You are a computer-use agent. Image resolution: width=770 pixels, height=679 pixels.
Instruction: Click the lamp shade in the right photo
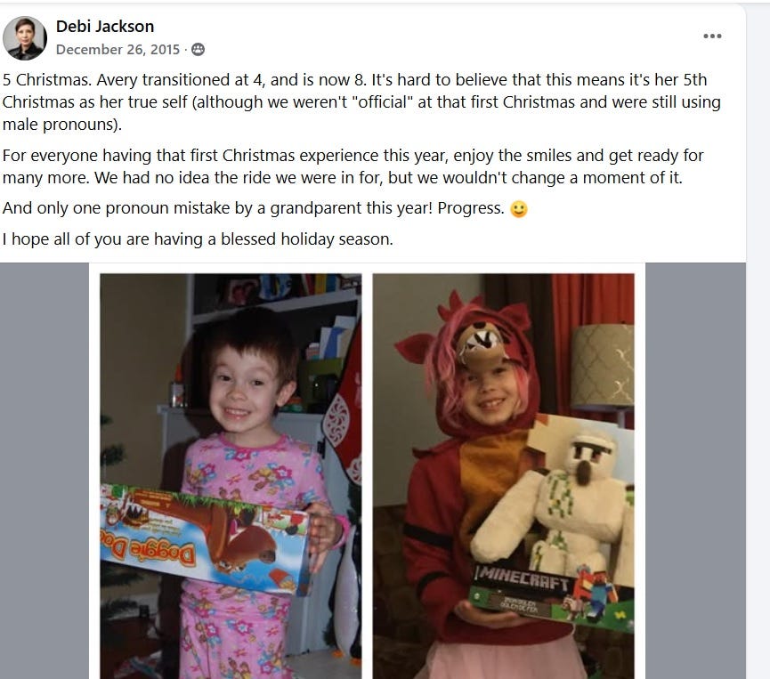coord(602,365)
